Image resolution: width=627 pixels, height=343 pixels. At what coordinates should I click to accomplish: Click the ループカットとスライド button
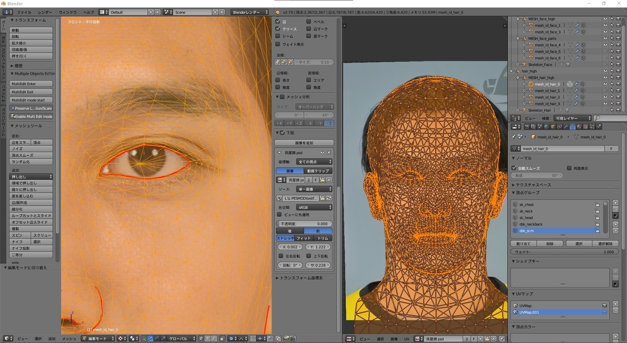click(32, 216)
